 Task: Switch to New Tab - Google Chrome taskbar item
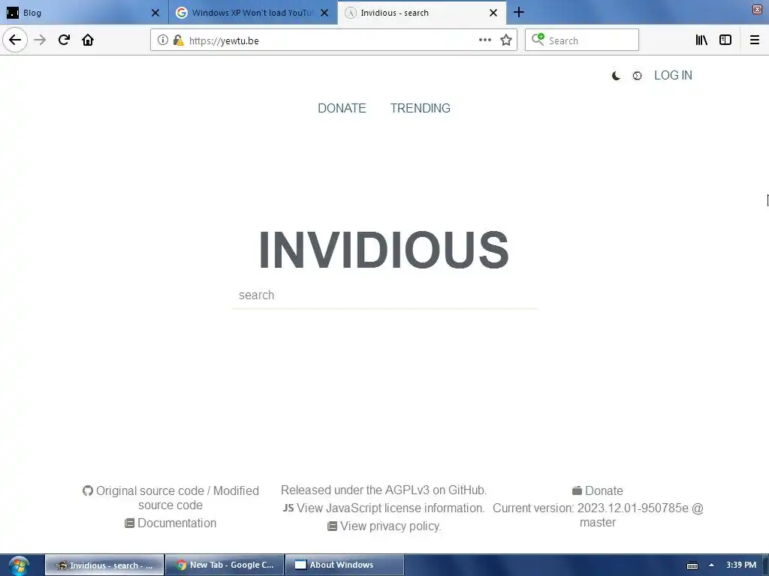click(225, 565)
